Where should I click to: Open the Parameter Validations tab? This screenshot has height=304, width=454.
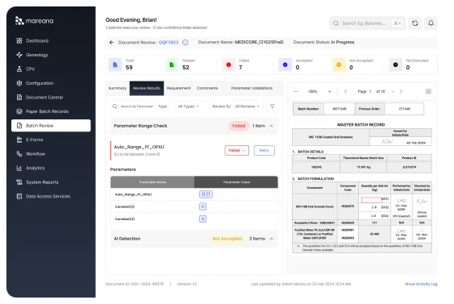252,88
